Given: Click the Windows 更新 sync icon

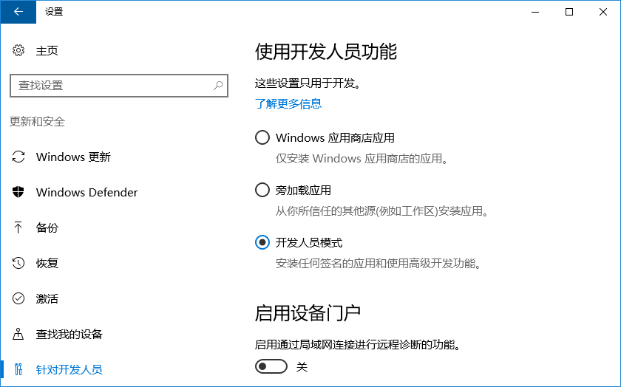Looking at the screenshot, I should point(18,157).
